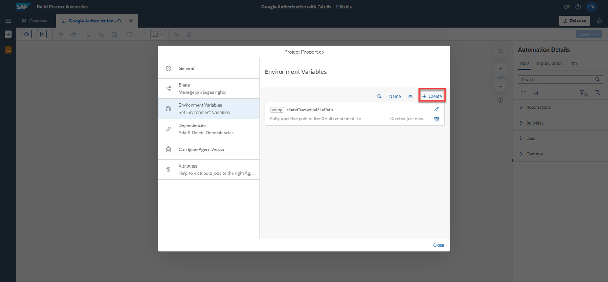Viewport: 608px width, 282px height.
Task: Expand the Activities group
Action: pyautogui.click(x=560, y=123)
